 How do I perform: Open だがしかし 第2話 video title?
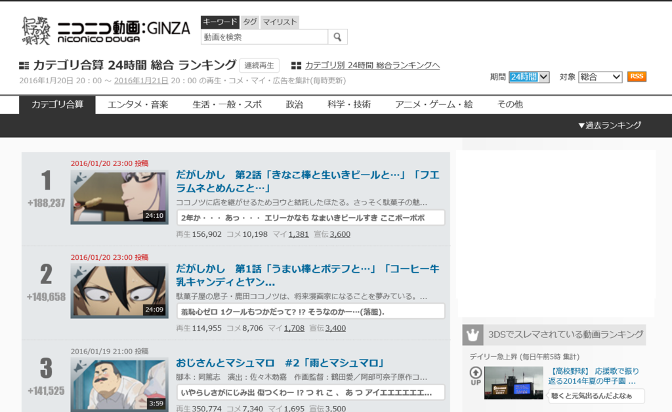(x=308, y=182)
